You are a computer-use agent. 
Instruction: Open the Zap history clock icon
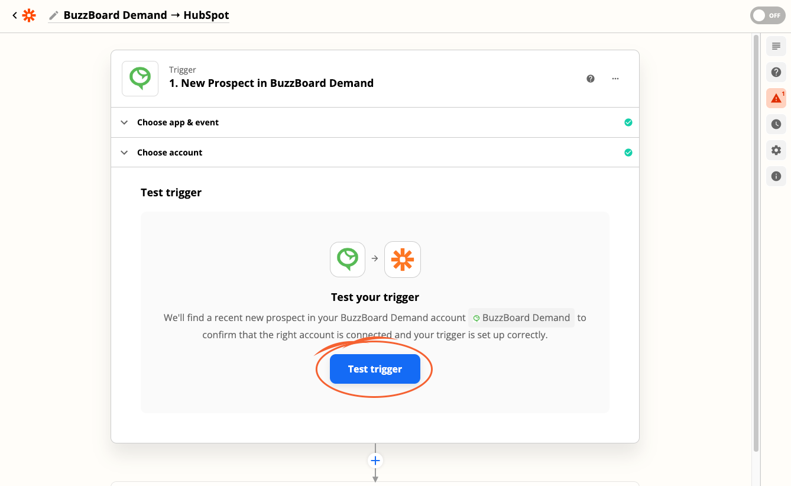tap(776, 124)
